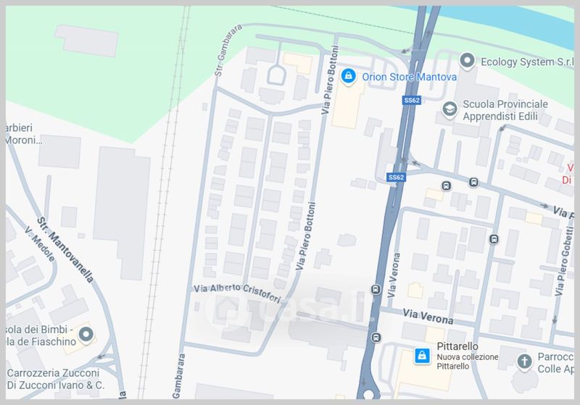580x405 pixels.
Task: Open the Scuola Provinciale Apprendisti Edili school marker
Action: (449, 109)
